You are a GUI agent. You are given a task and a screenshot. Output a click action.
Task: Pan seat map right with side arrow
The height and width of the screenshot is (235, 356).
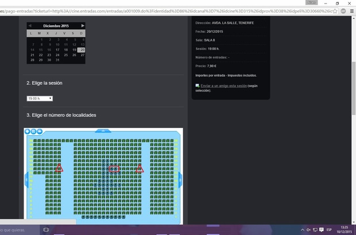180,178
